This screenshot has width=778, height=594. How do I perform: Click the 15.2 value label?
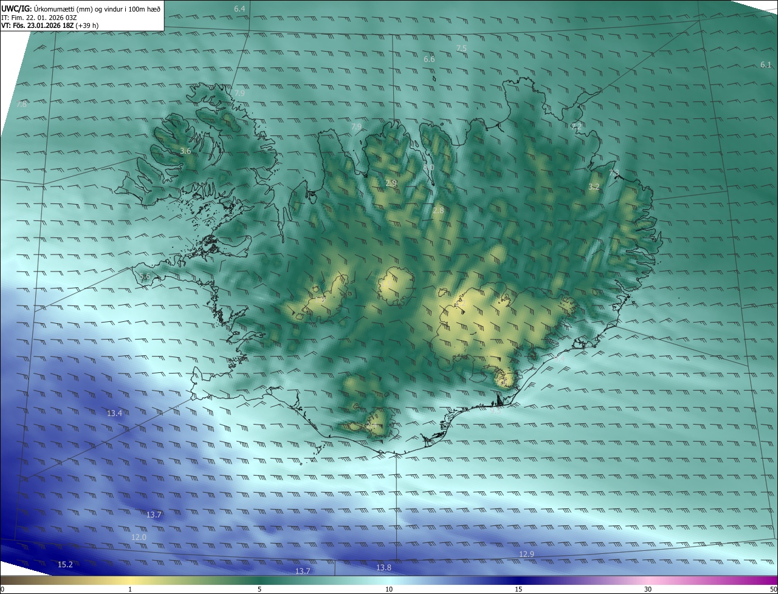(65, 564)
